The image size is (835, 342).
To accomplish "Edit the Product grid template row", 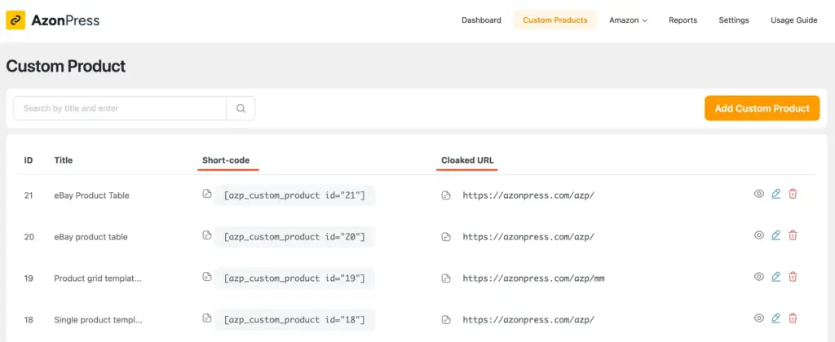I will (776, 277).
